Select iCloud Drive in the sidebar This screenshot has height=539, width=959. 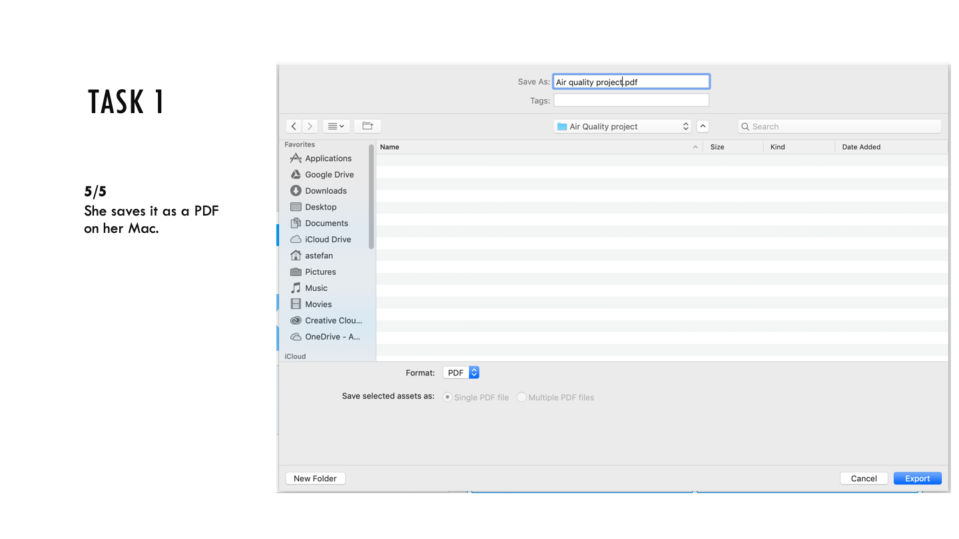tap(328, 240)
